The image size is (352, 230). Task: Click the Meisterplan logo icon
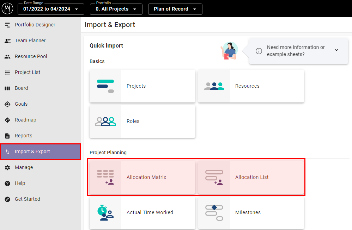coord(7,8)
